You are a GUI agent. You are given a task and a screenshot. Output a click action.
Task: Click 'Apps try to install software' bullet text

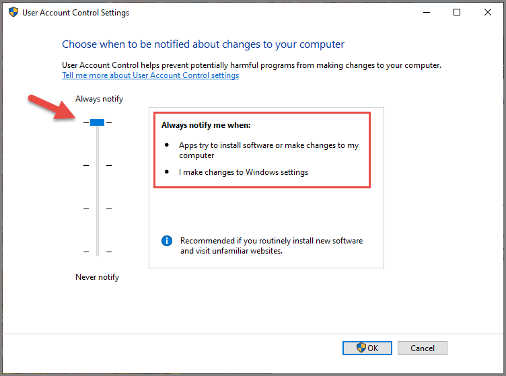[268, 150]
